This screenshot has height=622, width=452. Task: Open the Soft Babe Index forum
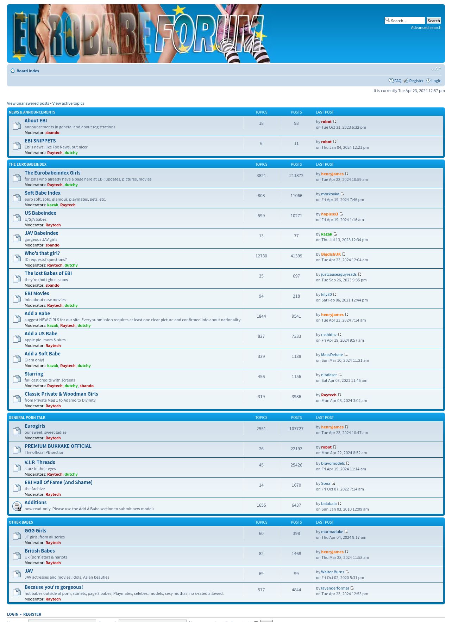click(43, 193)
